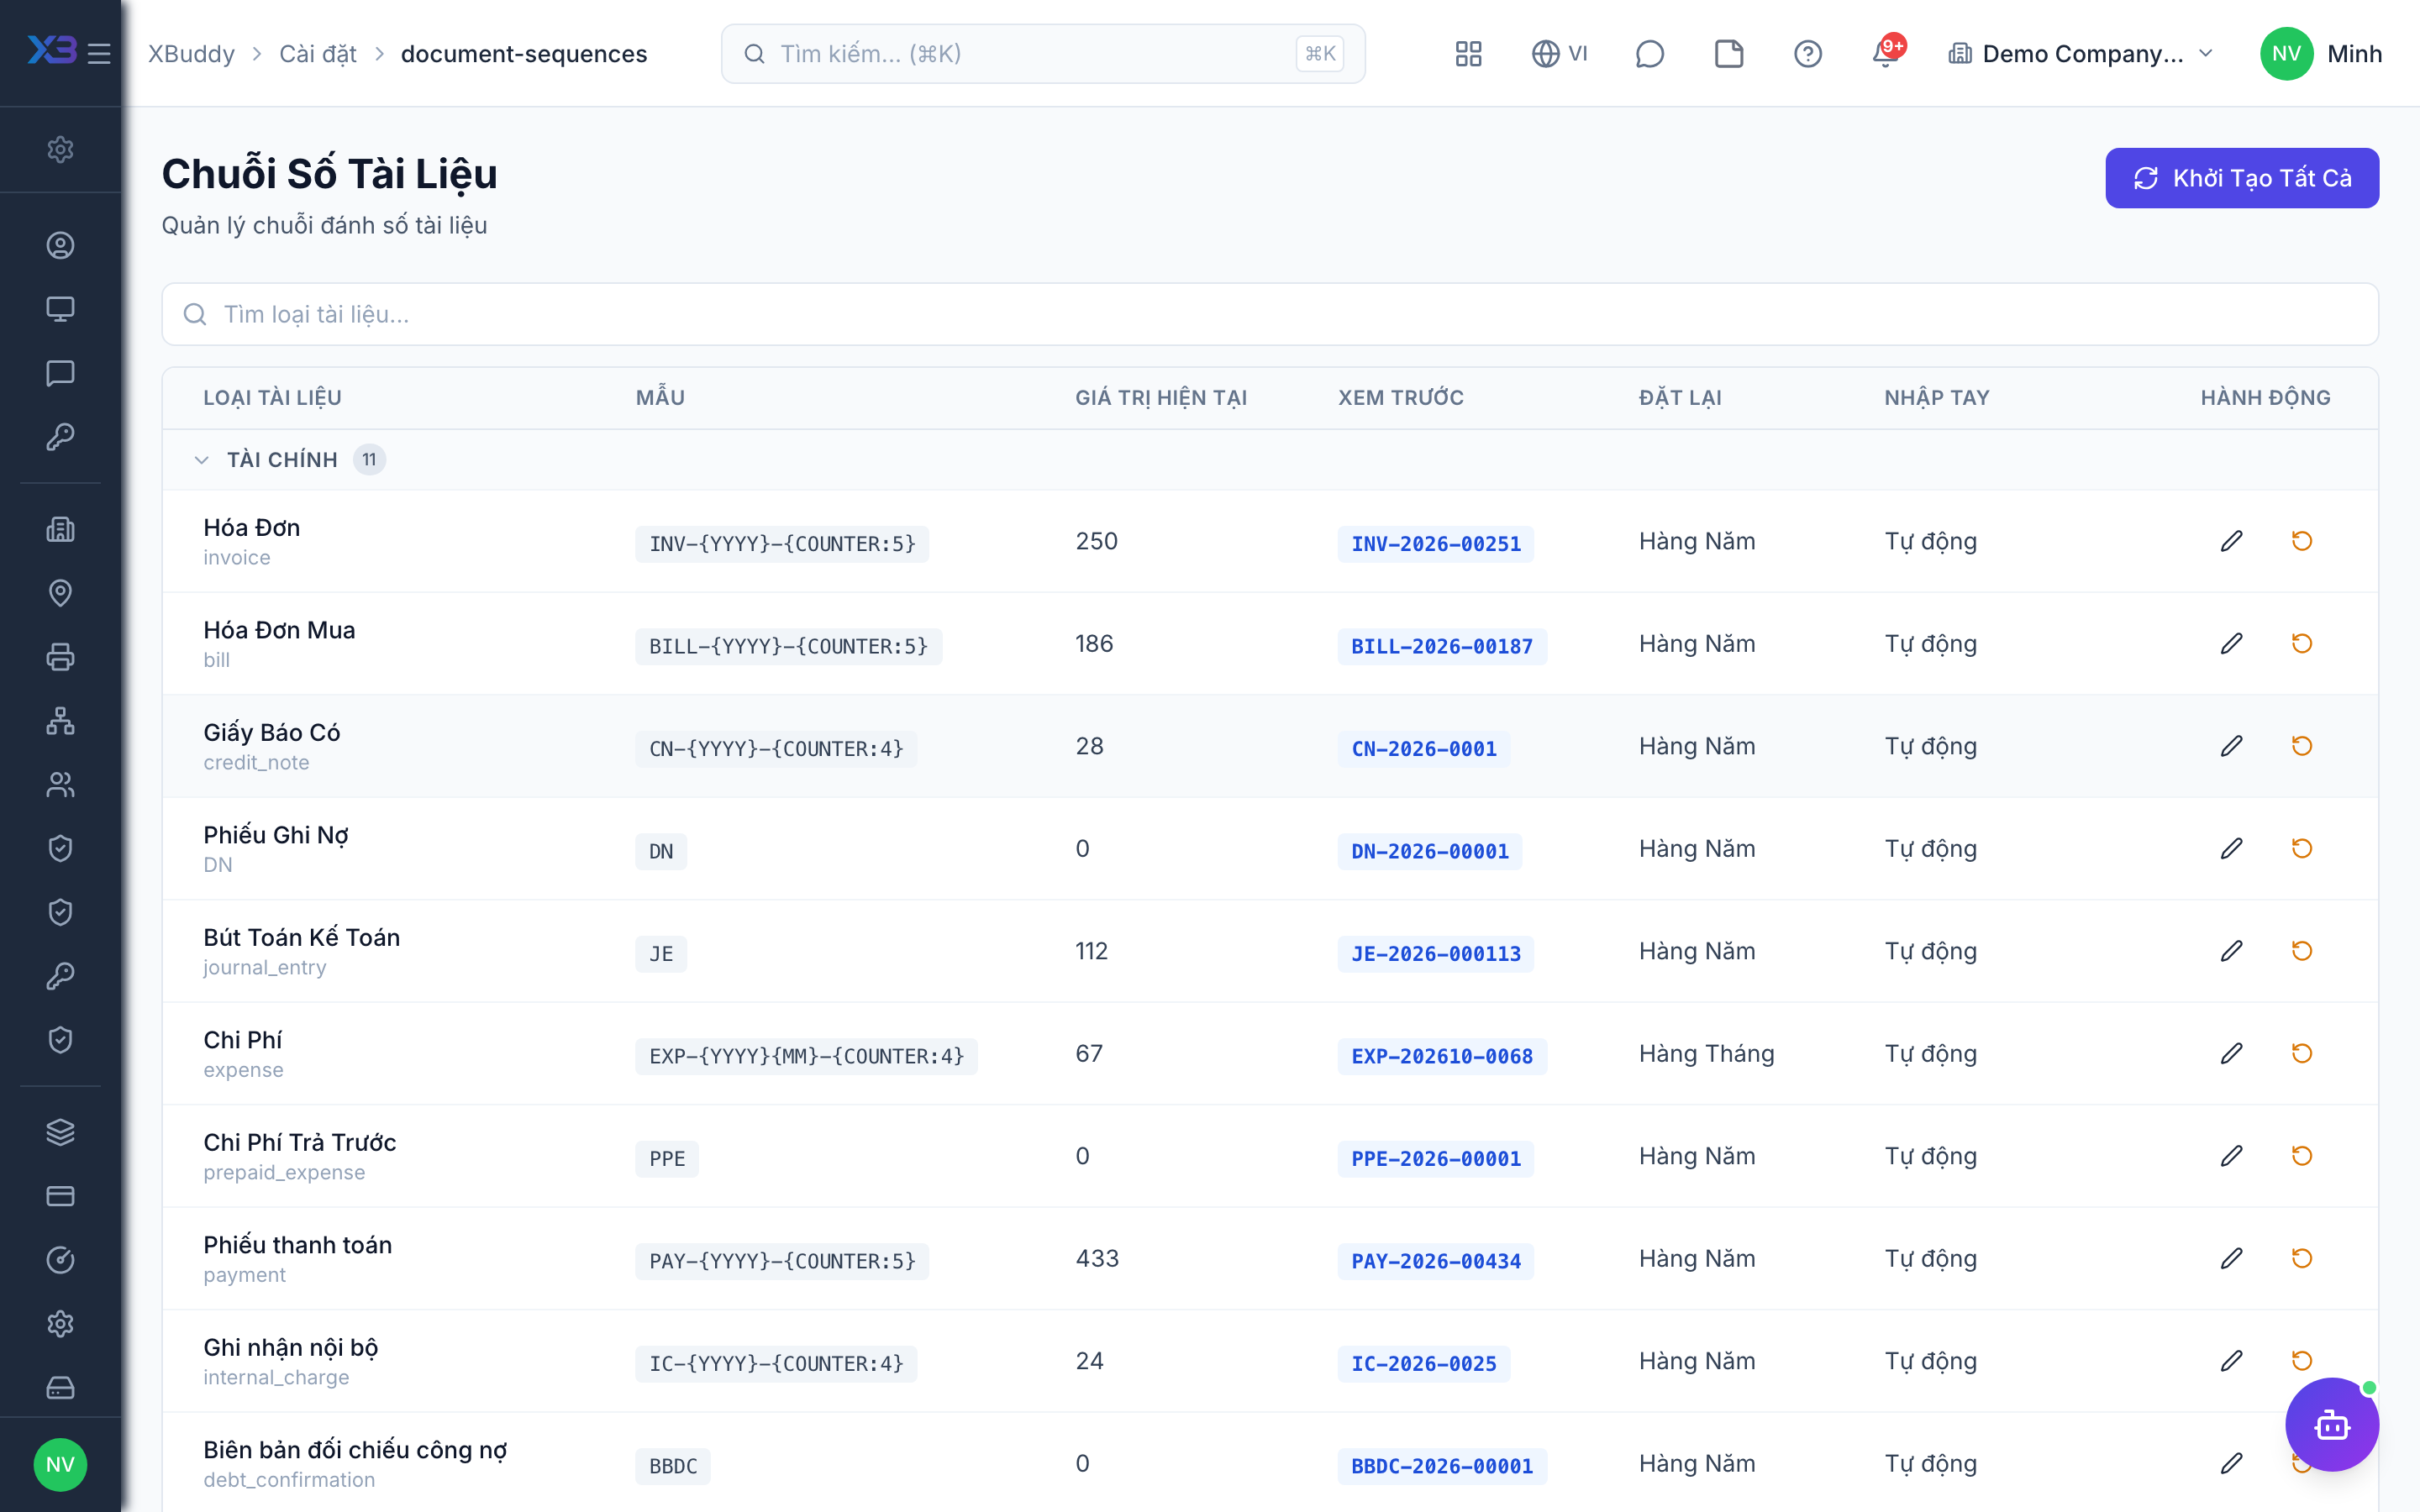Edit the Bút Toán Kế Toán sequence
Image resolution: width=2420 pixels, height=1512 pixels.
pos(2231,951)
